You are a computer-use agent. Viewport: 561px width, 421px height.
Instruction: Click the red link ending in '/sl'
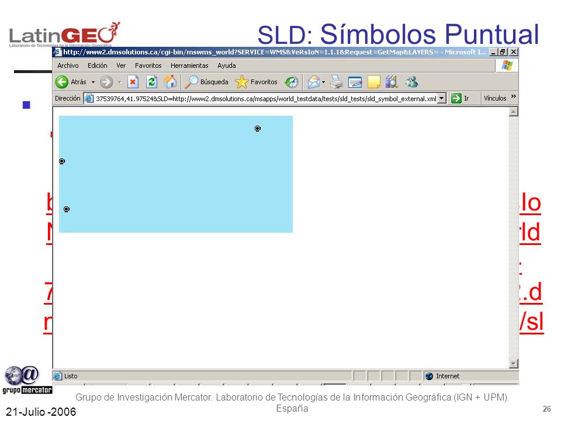[531, 322]
